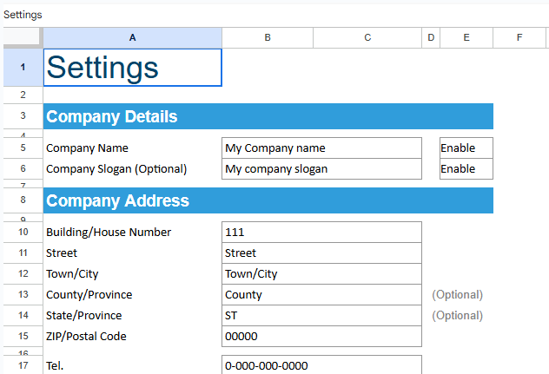Click the Company Name input field
549x374 pixels.
click(321, 148)
